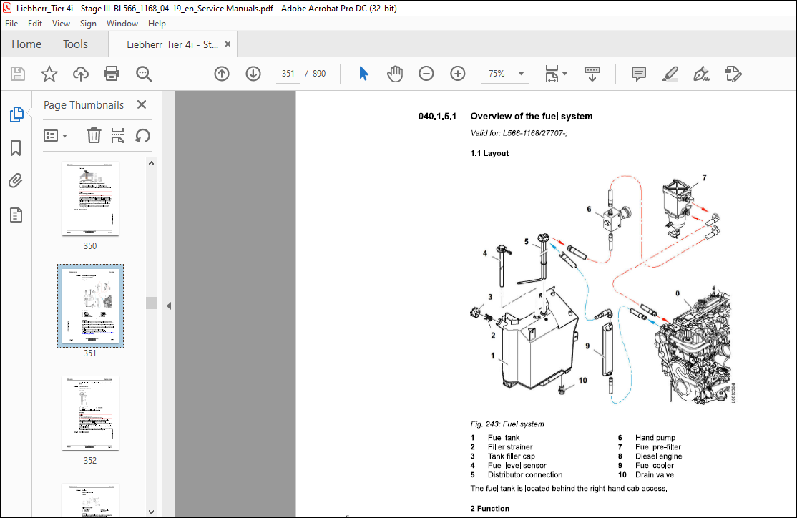The image size is (797, 518).
Task: Select page 350 thumbnail
Action: [90, 200]
